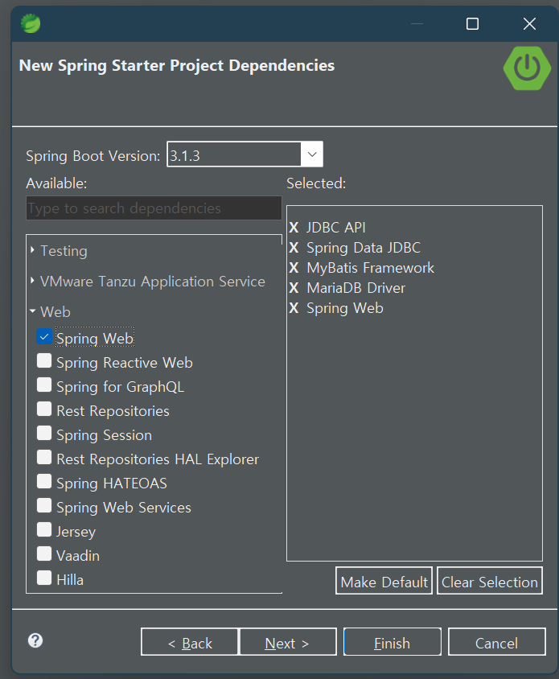The width and height of the screenshot is (559, 679).
Task: Click Finish to create the project
Action: (393, 642)
